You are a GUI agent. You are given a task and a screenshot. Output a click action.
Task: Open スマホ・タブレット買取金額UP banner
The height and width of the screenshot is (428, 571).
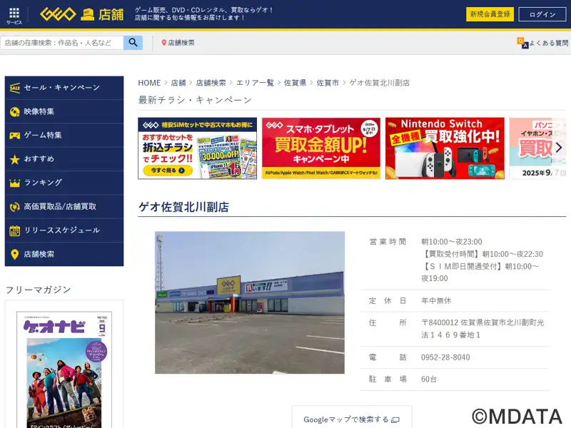[x=320, y=148]
